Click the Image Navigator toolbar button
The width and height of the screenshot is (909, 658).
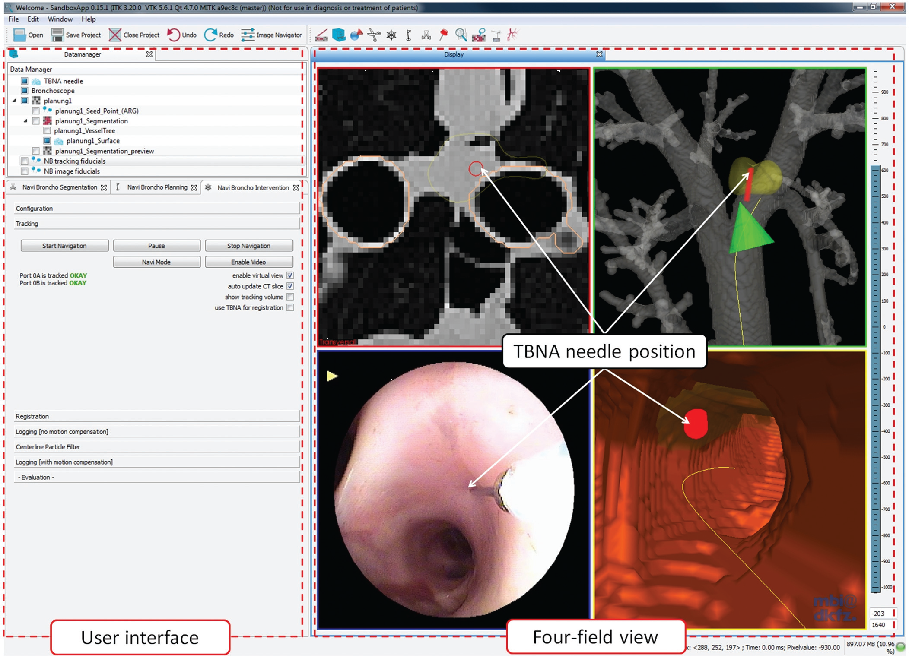point(272,35)
